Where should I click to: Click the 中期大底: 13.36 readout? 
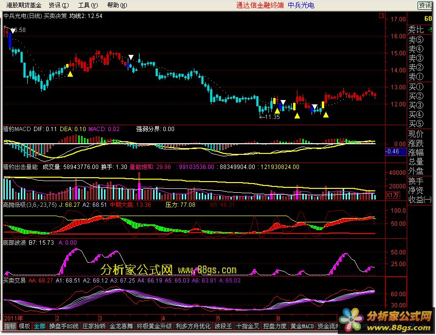click(130, 205)
